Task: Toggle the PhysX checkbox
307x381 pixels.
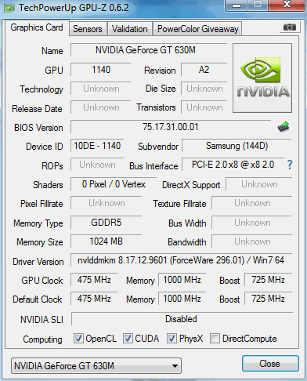Action: pos(172,338)
